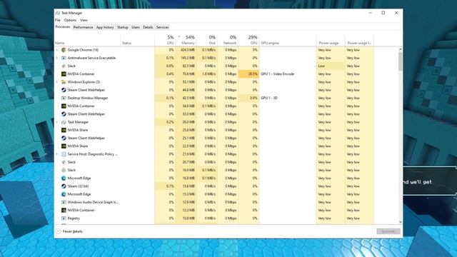Switch to the Users tab
Viewport: 457px width, 257px height.
(135, 27)
